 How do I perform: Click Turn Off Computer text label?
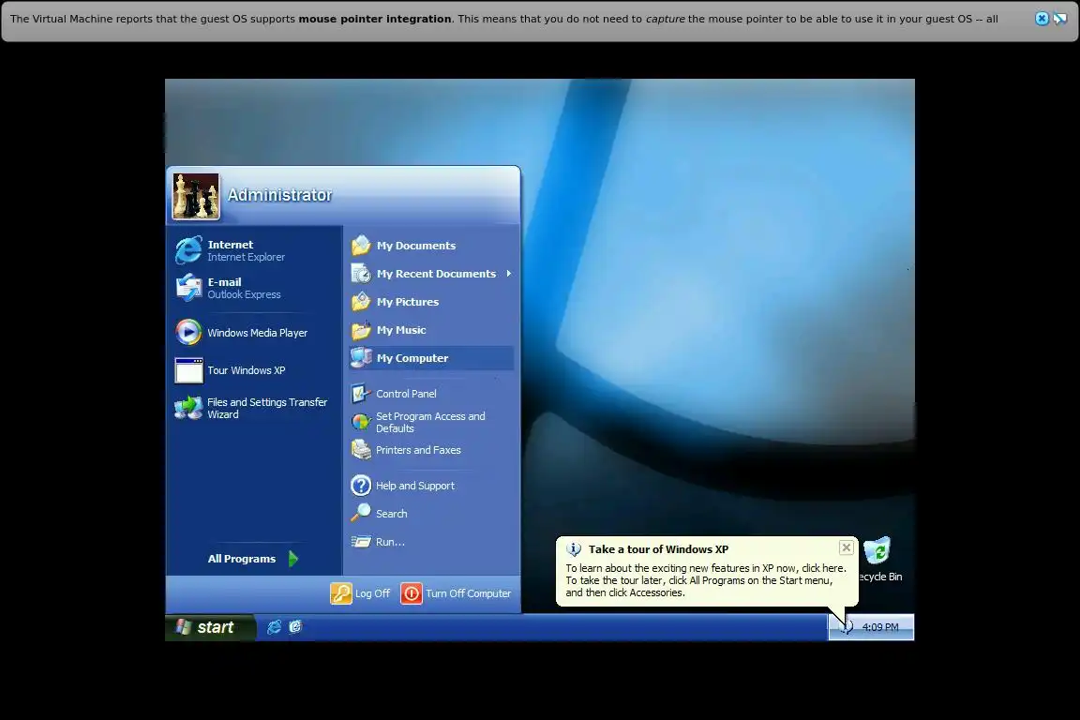(469, 593)
